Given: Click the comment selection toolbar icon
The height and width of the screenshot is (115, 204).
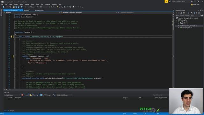Looking at the screenshot, I should 68,7.
